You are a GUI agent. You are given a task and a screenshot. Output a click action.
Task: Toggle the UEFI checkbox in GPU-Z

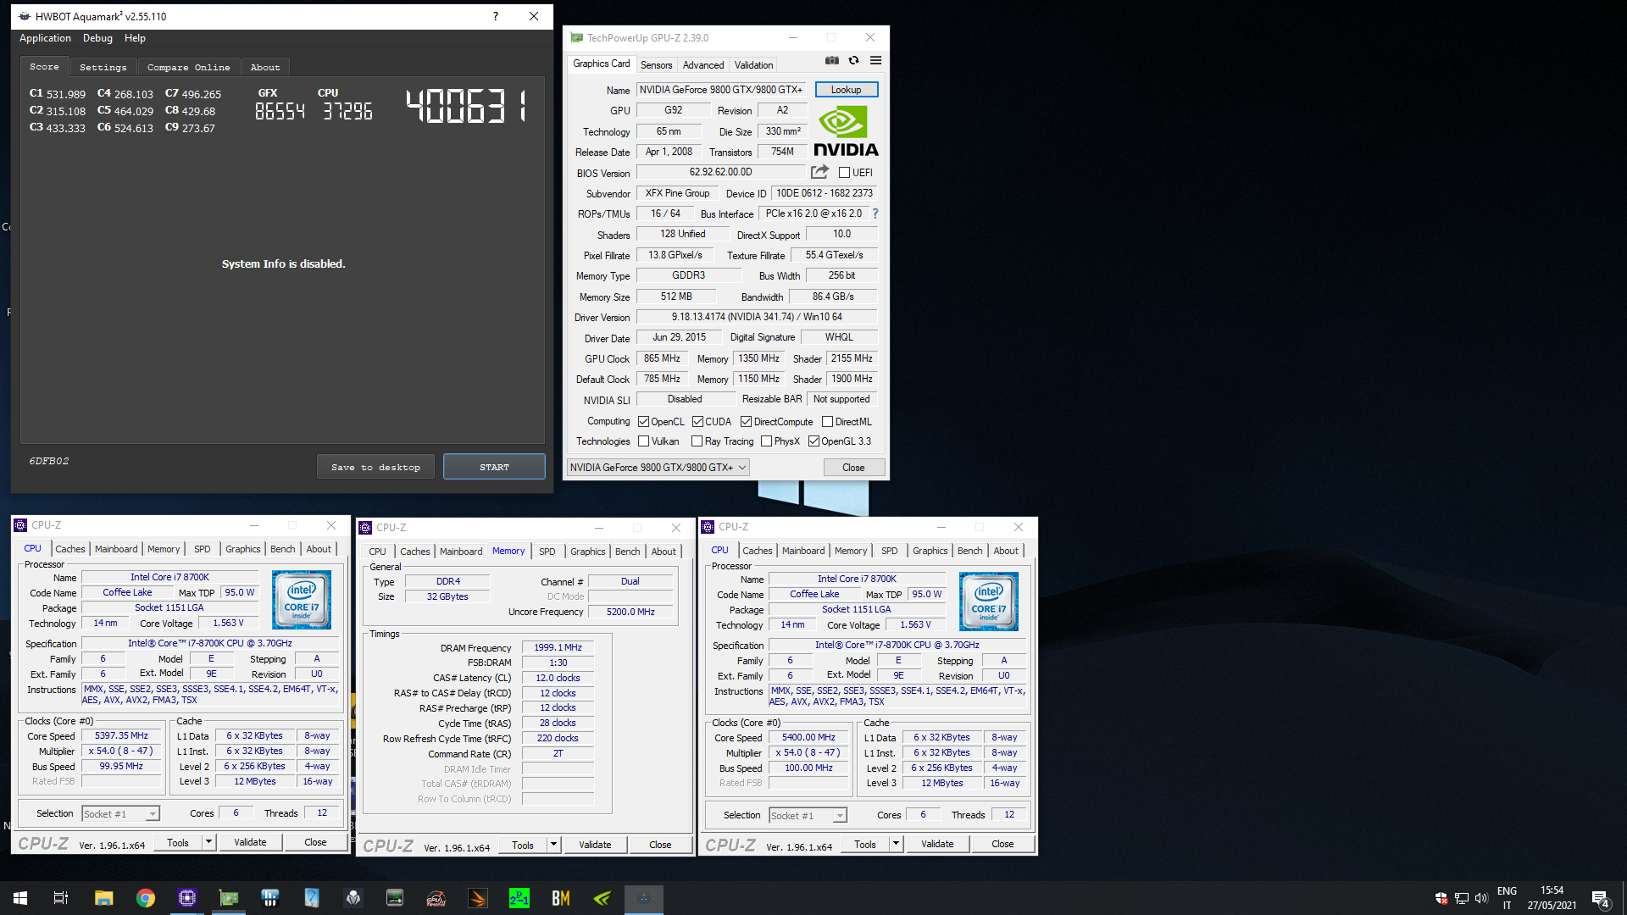[x=844, y=173]
